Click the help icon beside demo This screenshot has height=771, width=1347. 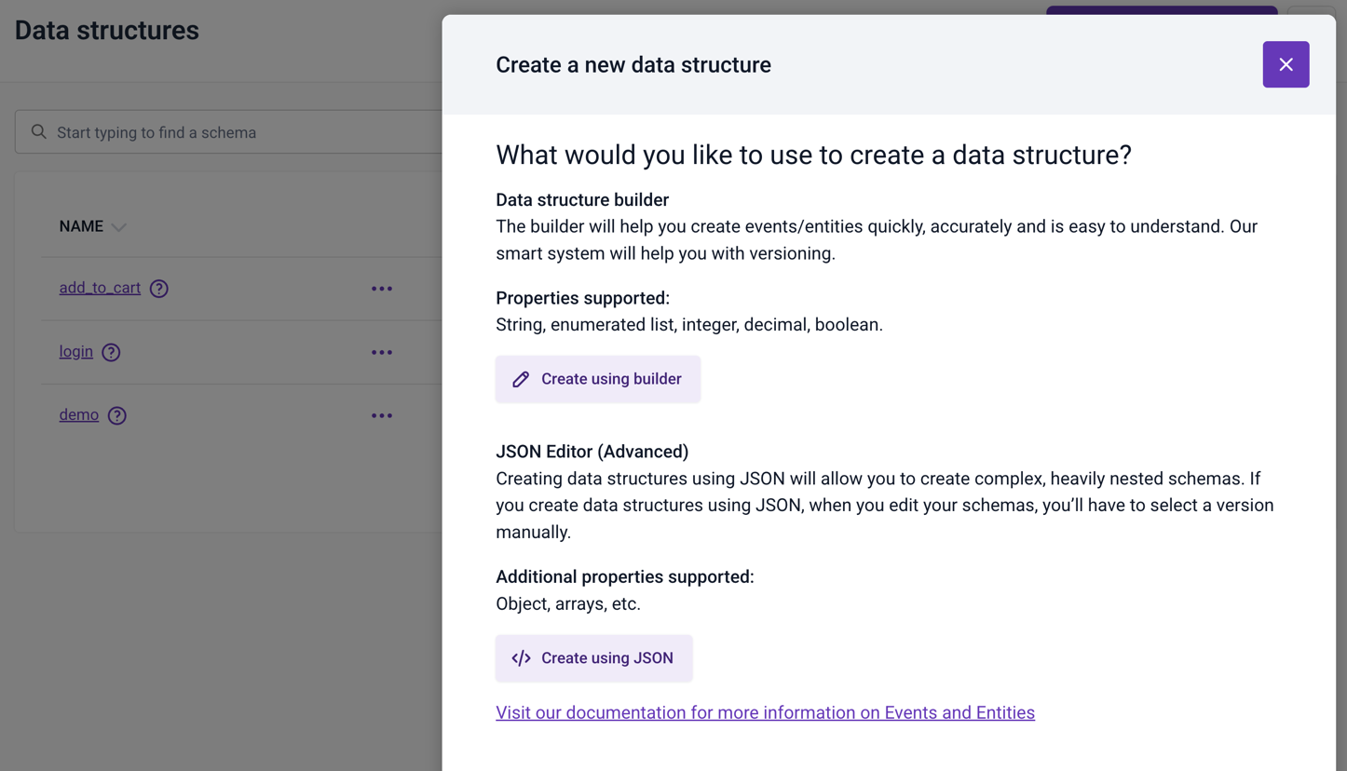pyautogui.click(x=116, y=415)
